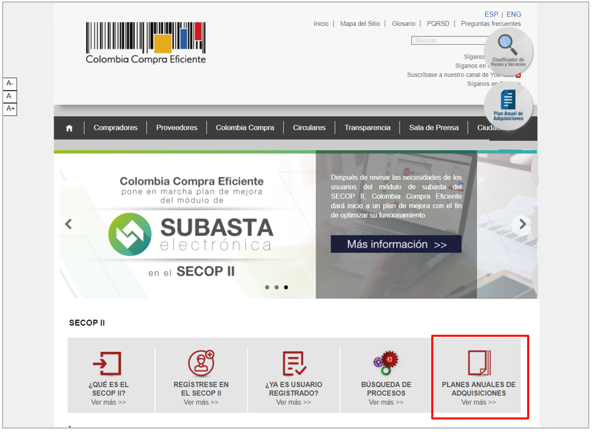Image resolution: width=592 pixels, height=432 pixels.
Task: Click the SECOP II section heading
Action: pos(87,323)
